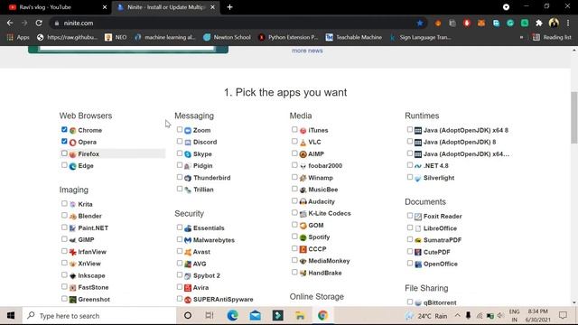
Task: Bookmark this page with the star icon
Action: click(x=420, y=23)
